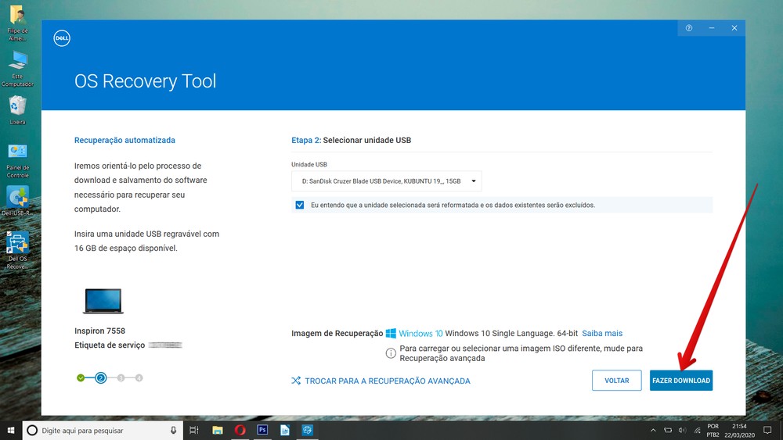
Task: Click the shuffle icon beside Trocar para
Action: (x=296, y=381)
